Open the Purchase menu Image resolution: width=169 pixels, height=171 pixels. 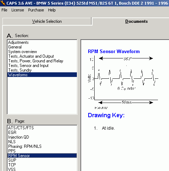coord(36,10)
